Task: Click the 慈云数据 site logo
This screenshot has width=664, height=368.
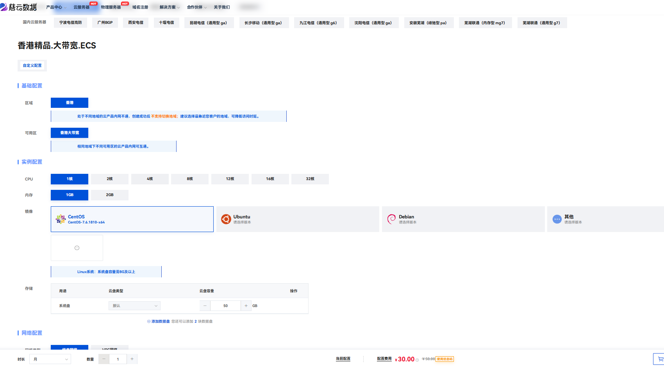Action: 19,7
